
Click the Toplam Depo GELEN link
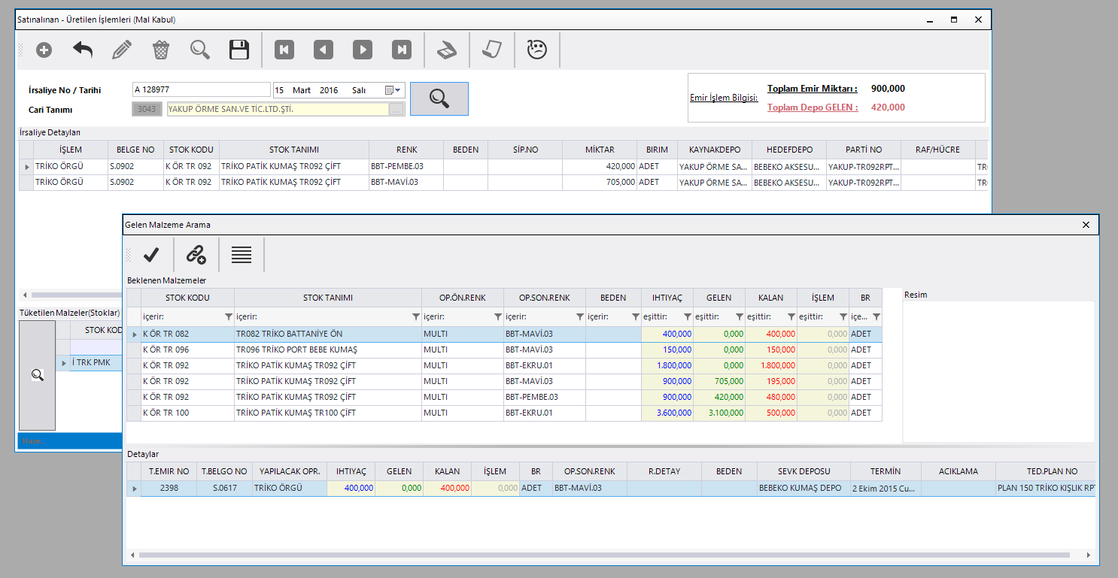tap(813, 107)
